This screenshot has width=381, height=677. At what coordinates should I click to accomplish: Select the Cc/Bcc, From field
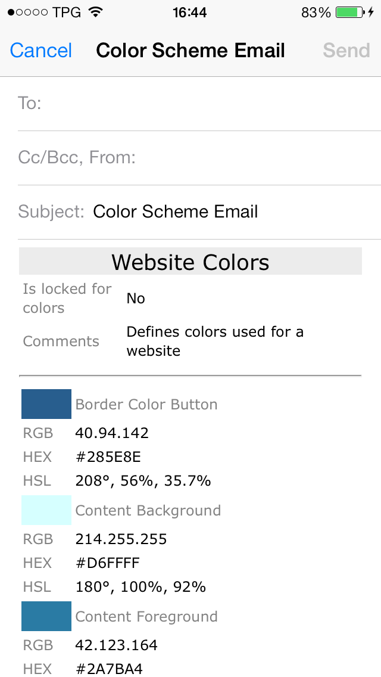click(x=208, y=158)
